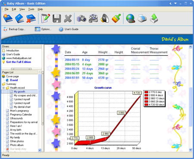Click the Pages List scroll down arrow

coord(40,150)
